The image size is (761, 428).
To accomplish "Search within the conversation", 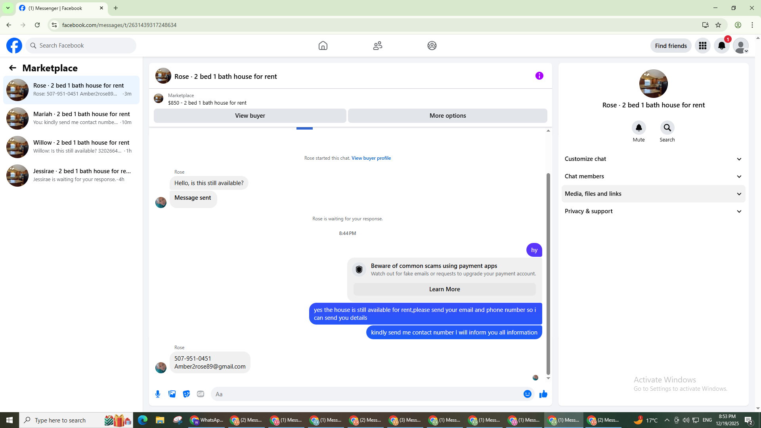I will pyautogui.click(x=667, y=128).
